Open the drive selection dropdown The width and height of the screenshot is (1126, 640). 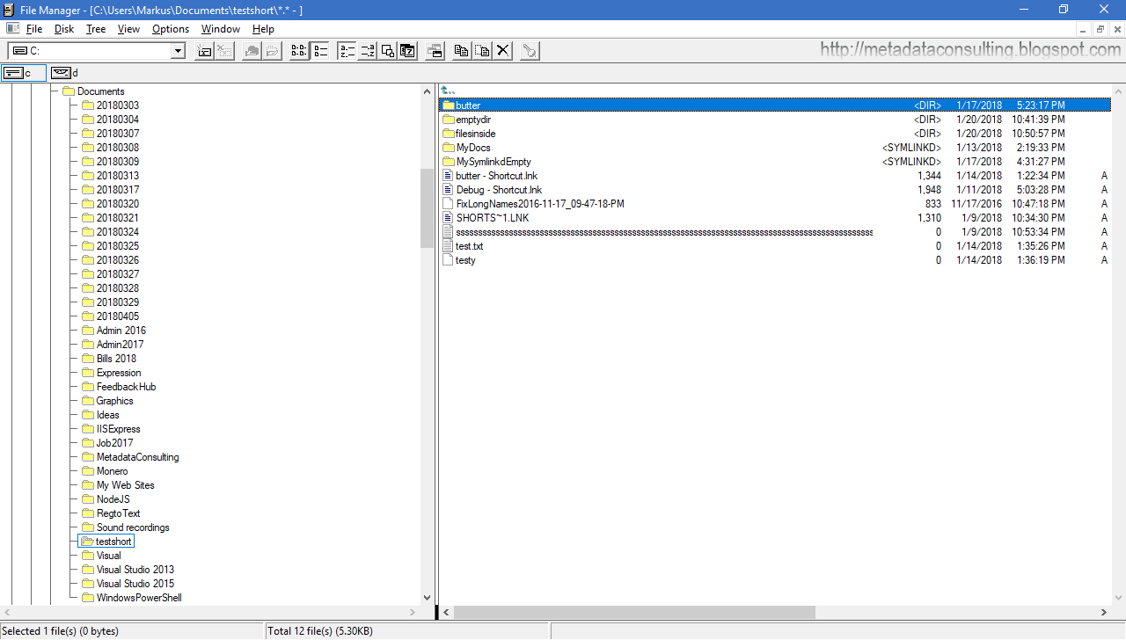coord(178,50)
